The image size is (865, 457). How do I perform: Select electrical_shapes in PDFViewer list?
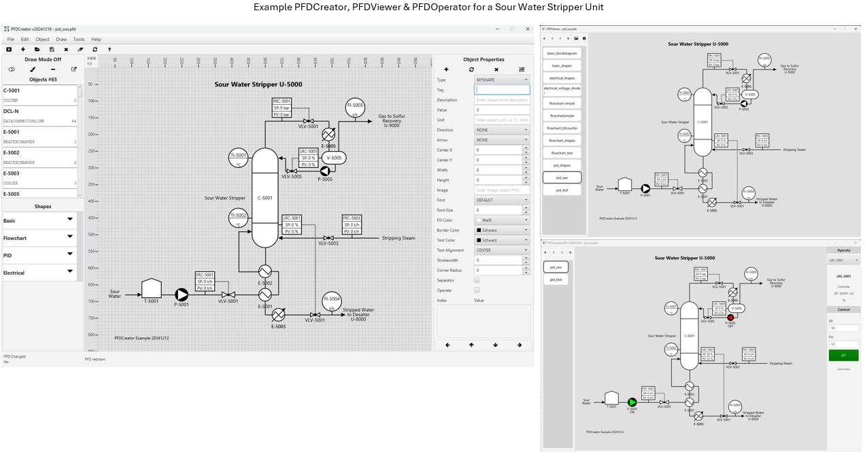(x=562, y=78)
